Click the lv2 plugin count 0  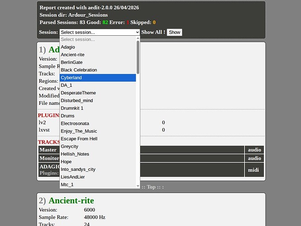(x=163, y=122)
